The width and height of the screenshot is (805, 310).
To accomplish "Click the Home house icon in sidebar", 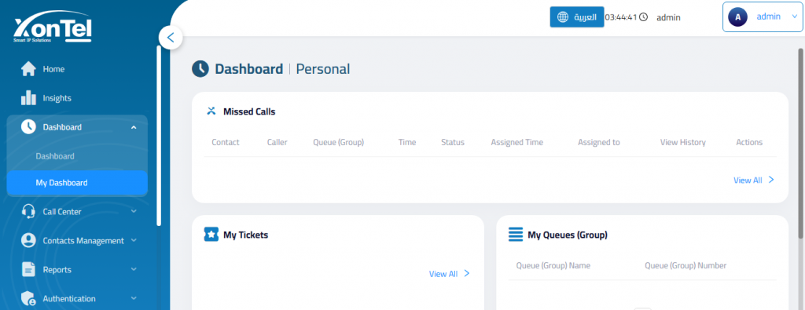I will 28,68.
